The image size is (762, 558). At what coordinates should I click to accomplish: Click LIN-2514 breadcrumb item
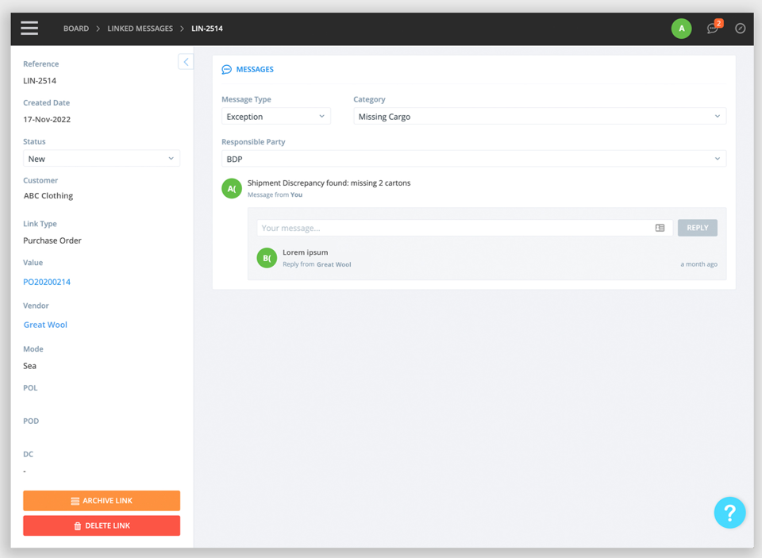pos(207,29)
